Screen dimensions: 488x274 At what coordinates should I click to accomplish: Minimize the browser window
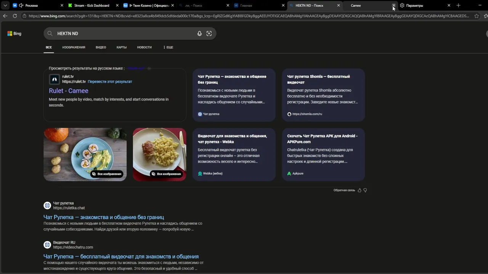pos(480,5)
